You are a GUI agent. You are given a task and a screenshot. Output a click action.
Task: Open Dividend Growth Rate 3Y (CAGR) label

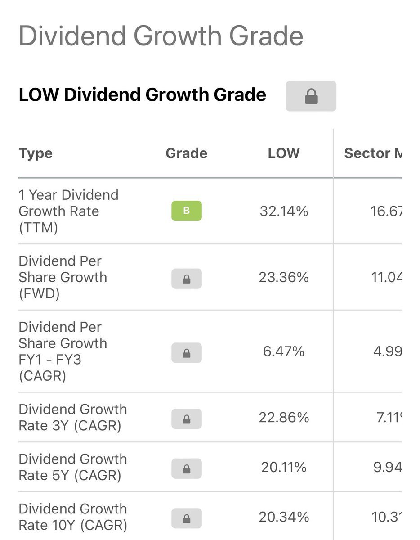pos(73,417)
